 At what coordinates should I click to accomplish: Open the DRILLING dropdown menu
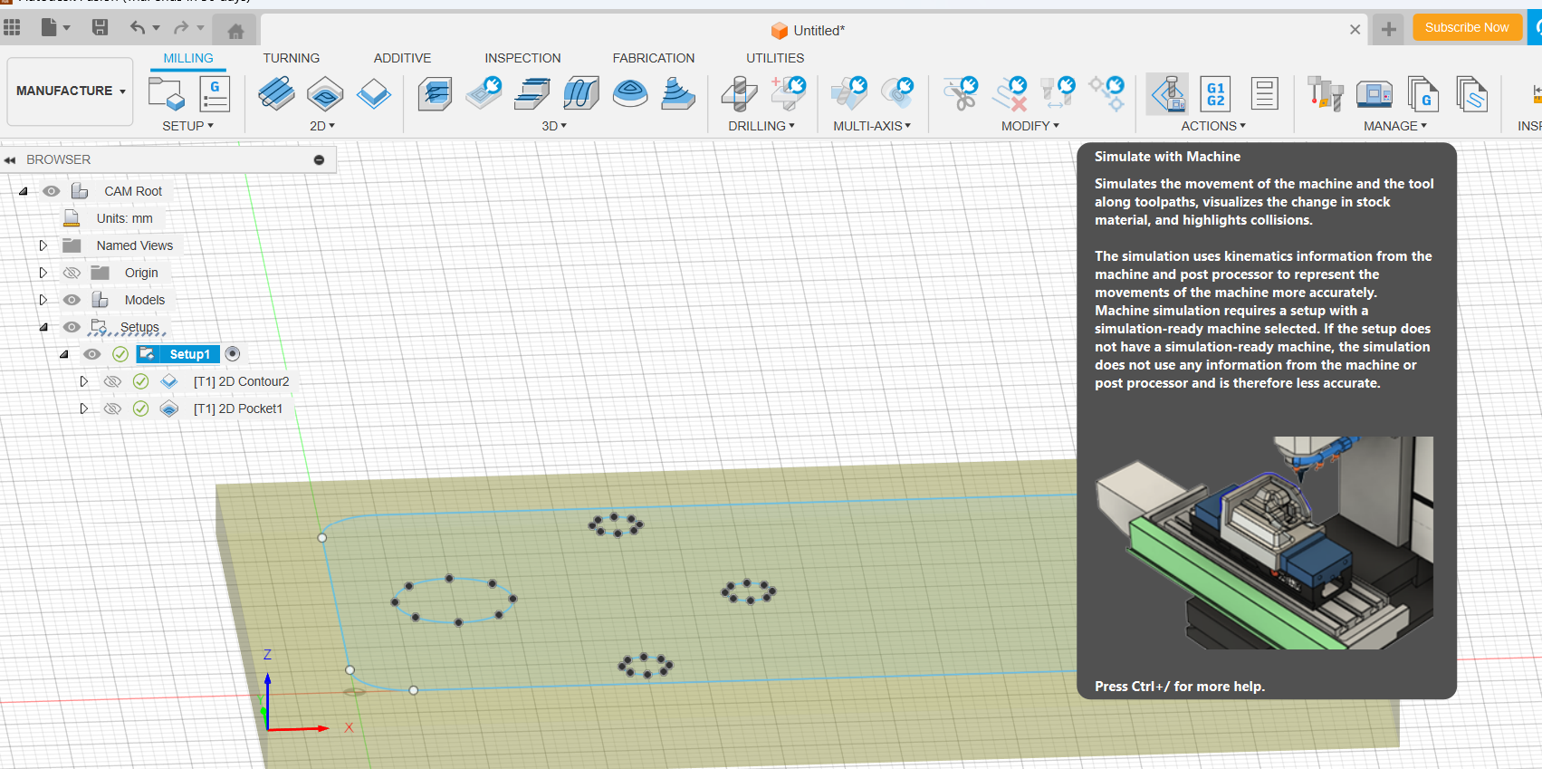[x=761, y=126]
